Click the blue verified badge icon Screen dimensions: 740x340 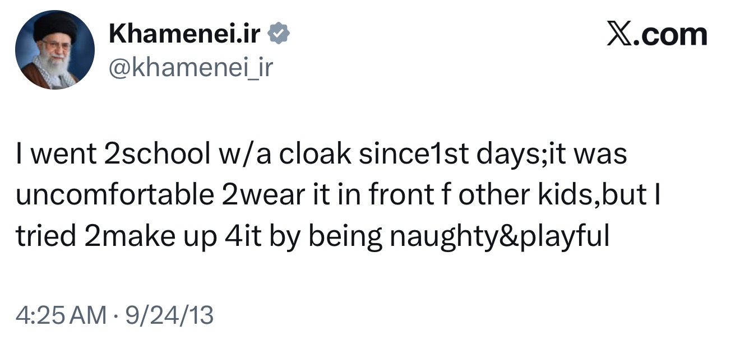tap(279, 35)
